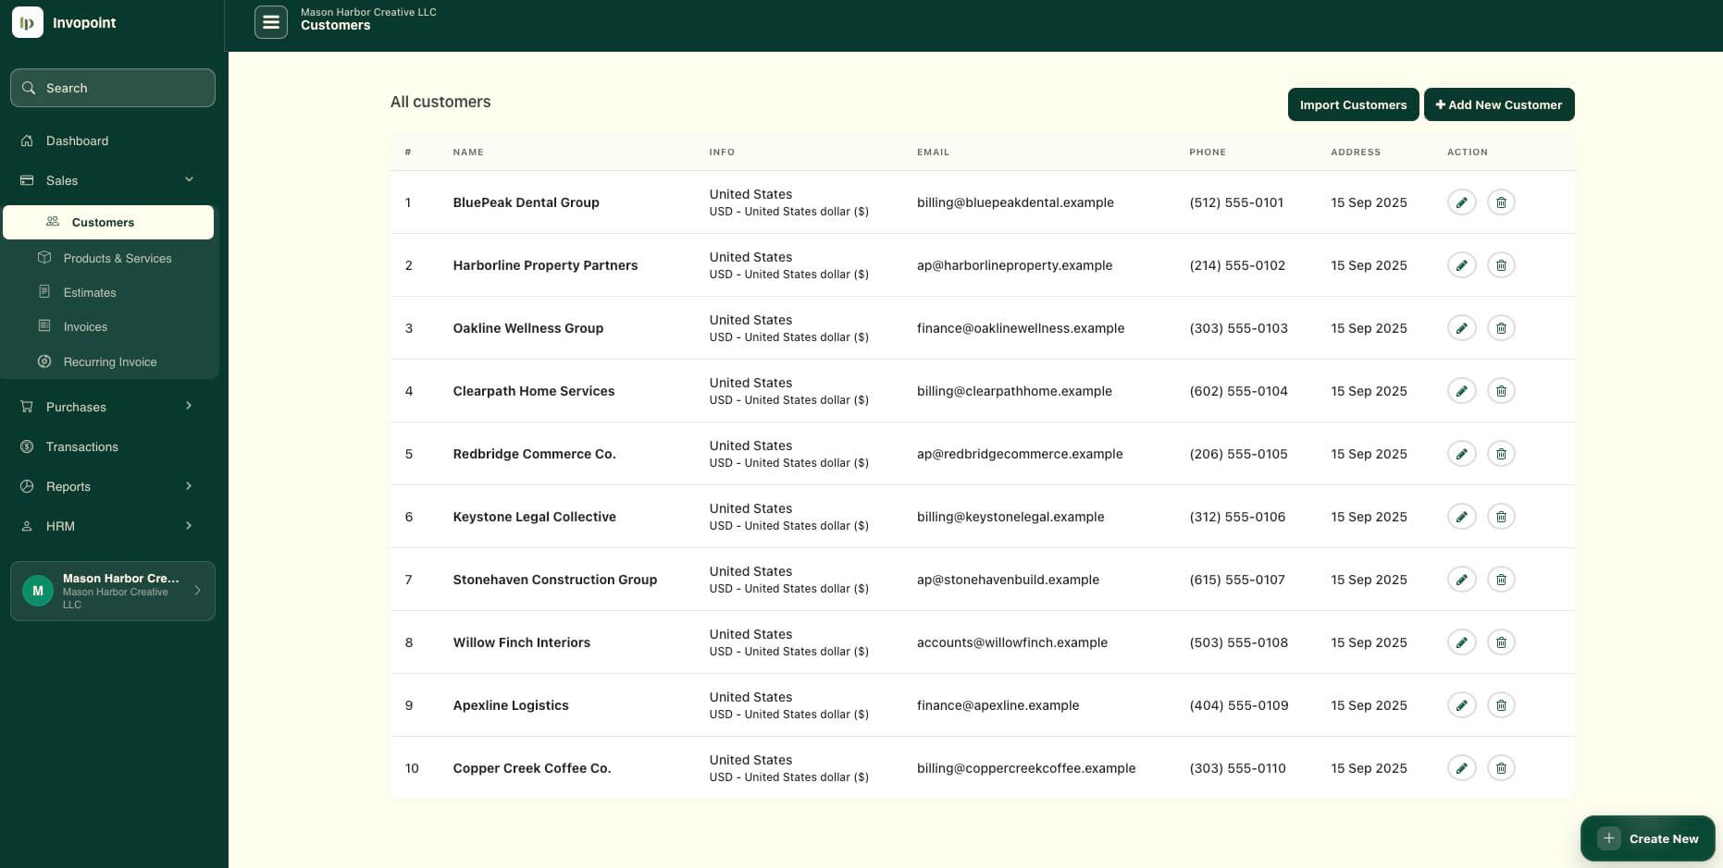Delete Keystone Legal Collective customer
The height and width of the screenshot is (868, 1723).
point(1501,517)
